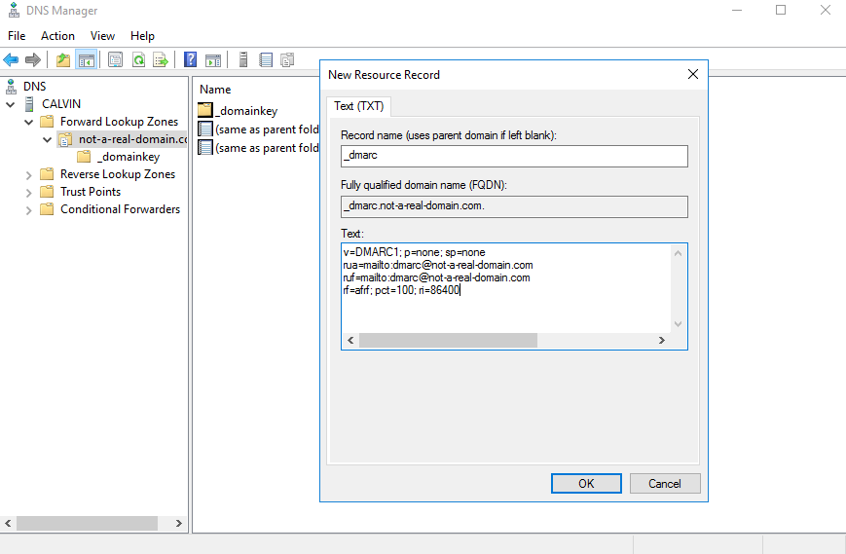Click Cancel in New Resource Record

665,483
